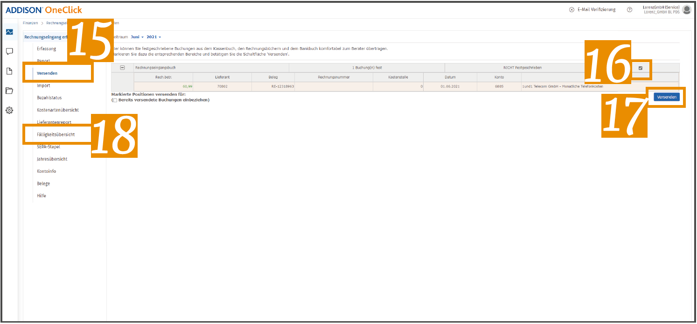Select Versenden in the side menu

point(47,73)
